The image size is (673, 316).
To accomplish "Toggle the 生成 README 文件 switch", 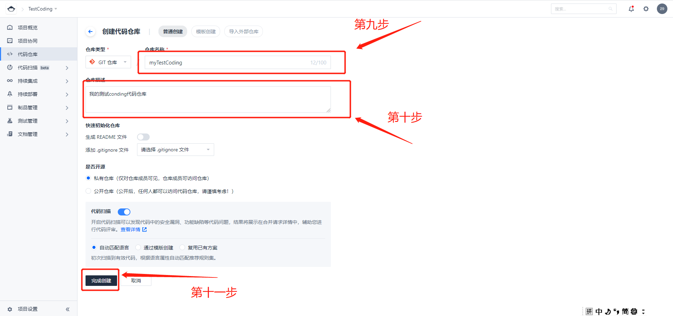I will pos(143,137).
